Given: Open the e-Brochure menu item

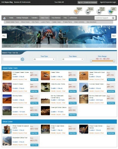Looking at the screenshot, I should (x=73, y=18).
